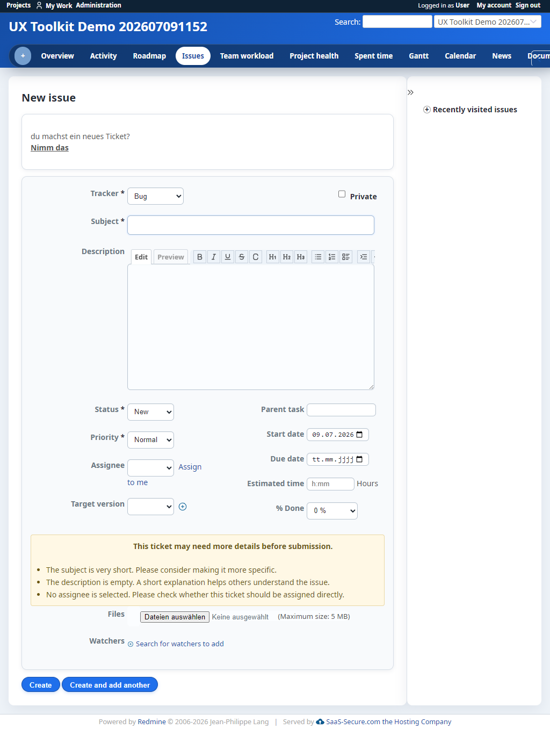The height and width of the screenshot is (729, 550).
Task: Click Dateien auswählen file button
Action: point(175,617)
